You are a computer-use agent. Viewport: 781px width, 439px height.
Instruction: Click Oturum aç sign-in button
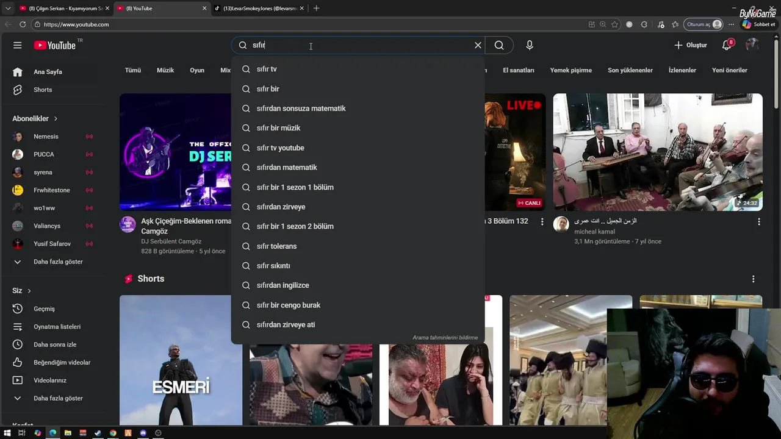(704, 24)
